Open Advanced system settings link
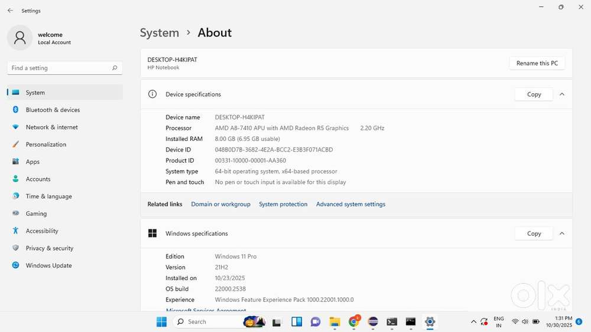Screen dimensions: 591x332 point(350,204)
